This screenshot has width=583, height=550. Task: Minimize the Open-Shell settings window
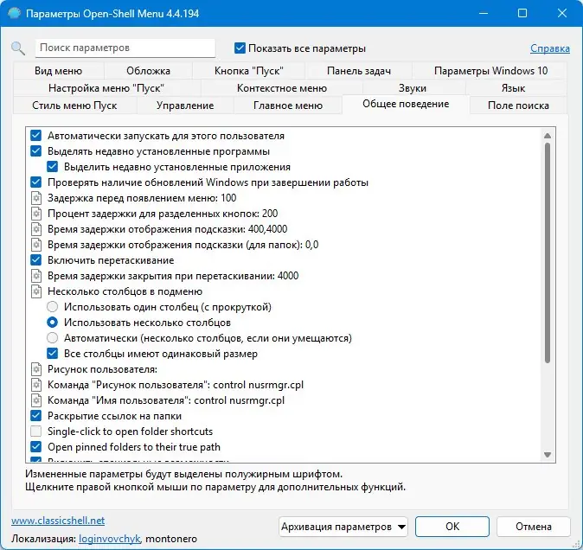click(484, 13)
